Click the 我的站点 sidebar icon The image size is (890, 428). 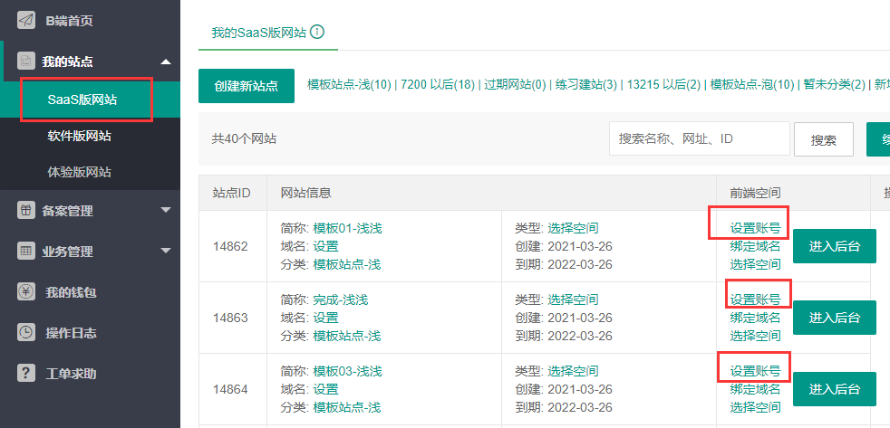click(26, 62)
